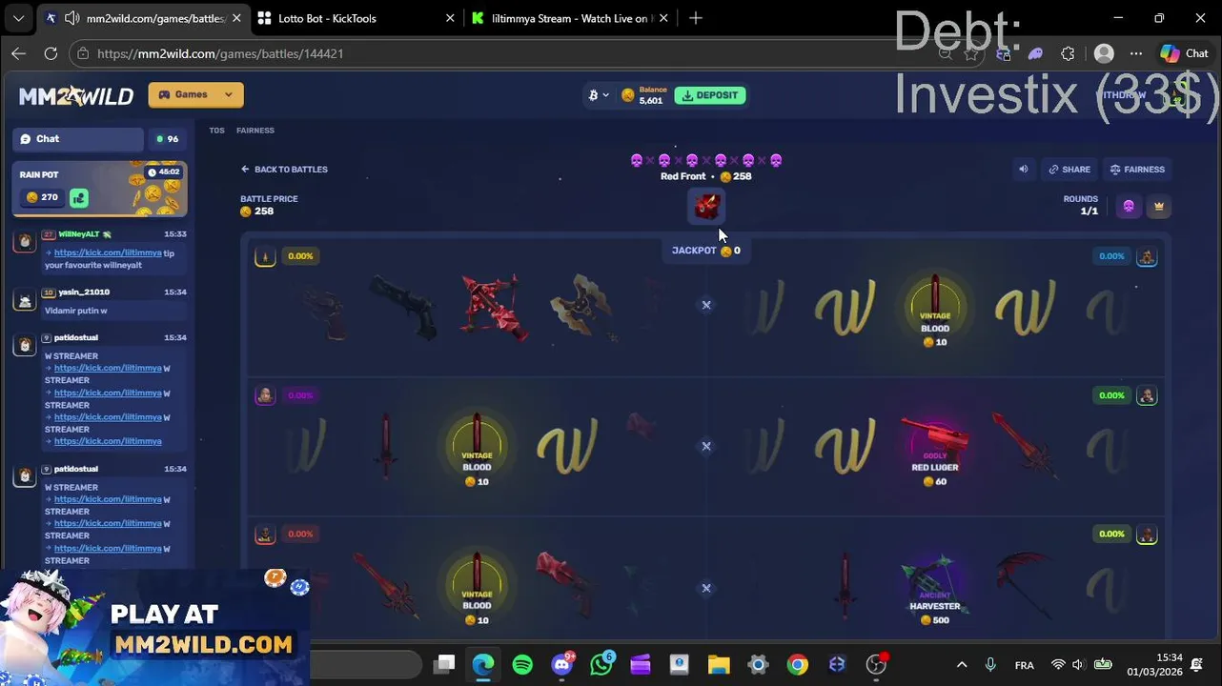Open WhatsApp from taskbar
Viewport: 1222px width, 686px height.
[601, 665]
